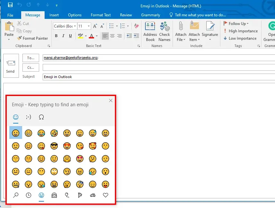Click the Attach File icon
Screen dimensions: 275x208
point(181,28)
